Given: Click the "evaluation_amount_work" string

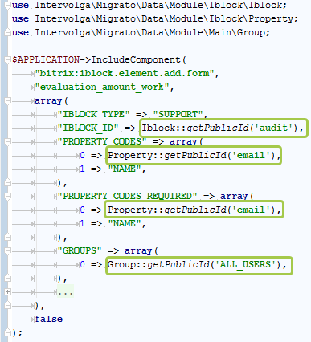Looking at the screenshot, I should click(x=102, y=87).
